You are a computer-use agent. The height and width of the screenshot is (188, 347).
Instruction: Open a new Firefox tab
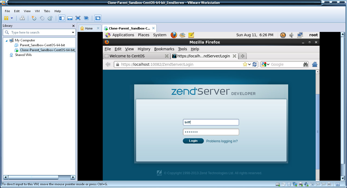[x=243, y=56]
